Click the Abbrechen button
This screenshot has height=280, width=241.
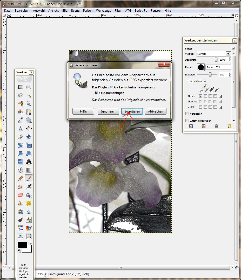pyautogui.click(x=155, y=111)
